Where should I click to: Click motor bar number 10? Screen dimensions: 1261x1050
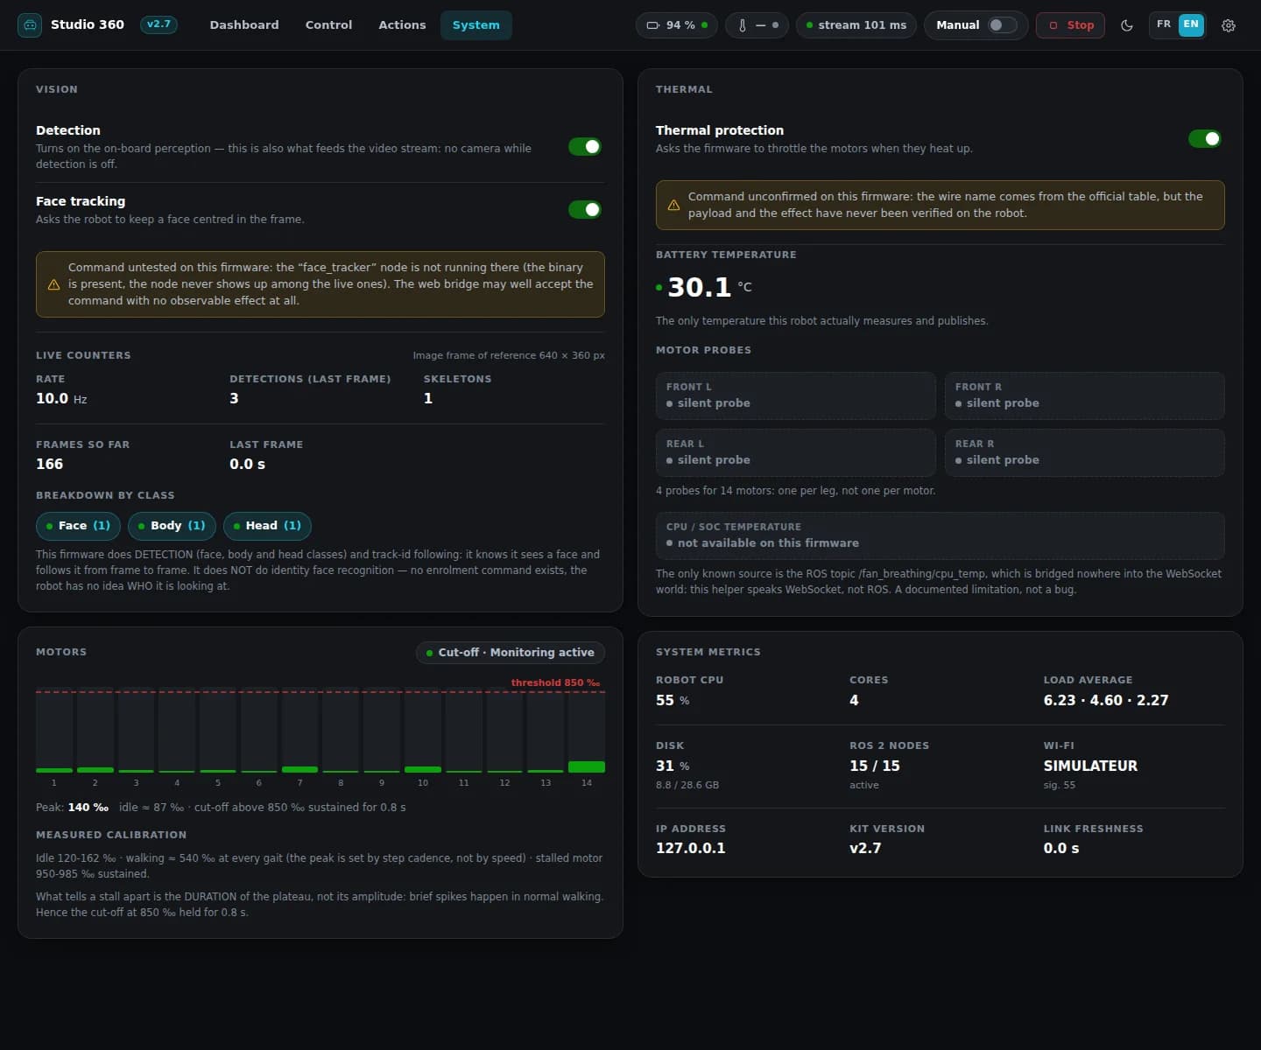point(423,731)
